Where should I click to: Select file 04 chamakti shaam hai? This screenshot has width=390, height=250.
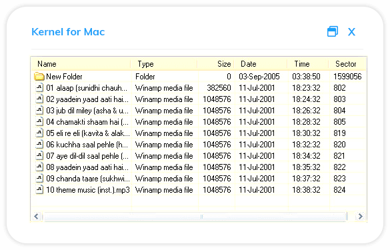click(87, 122)
